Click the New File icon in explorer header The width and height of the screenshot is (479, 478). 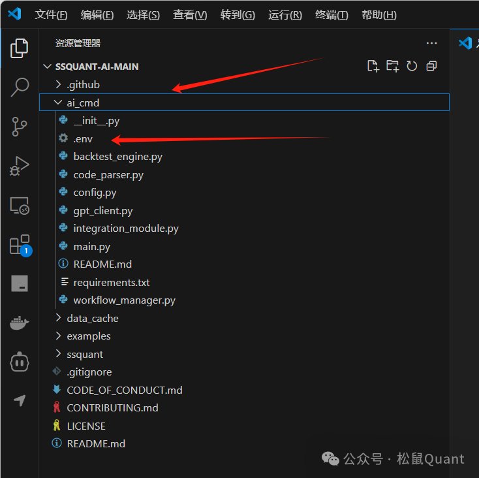(373, 66)
